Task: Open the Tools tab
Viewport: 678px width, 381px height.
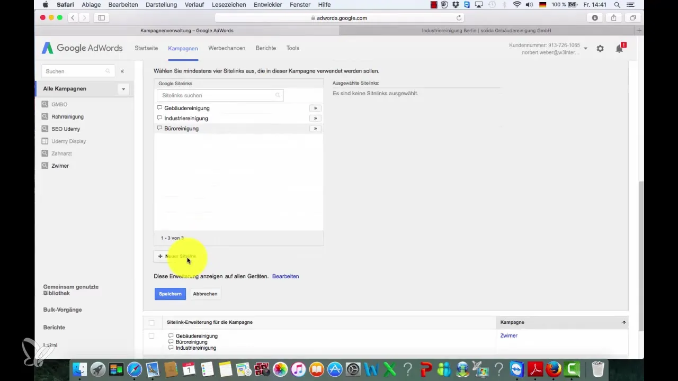Action: pyautogui.click(x=293, y=48)
